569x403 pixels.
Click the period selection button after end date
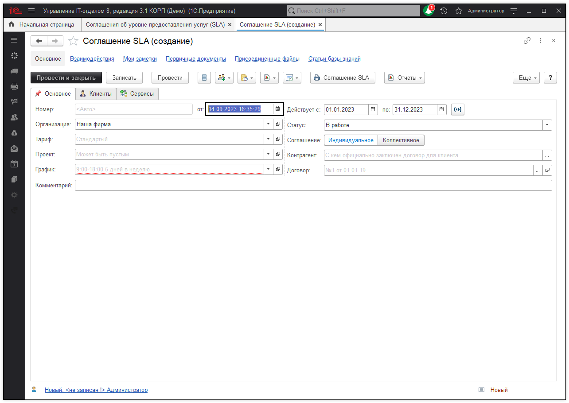tap(458, 109)
